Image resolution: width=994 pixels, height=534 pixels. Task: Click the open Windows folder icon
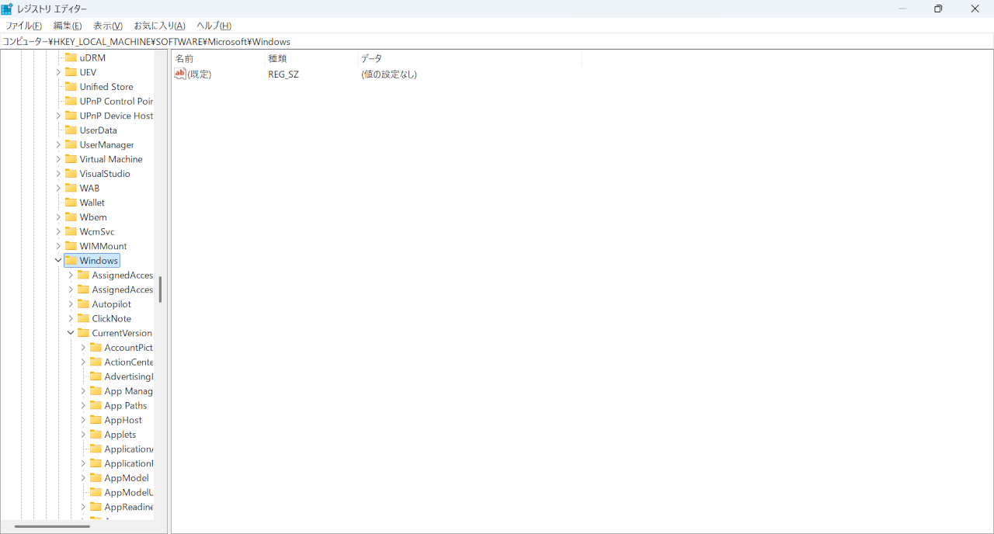(71, 261)
